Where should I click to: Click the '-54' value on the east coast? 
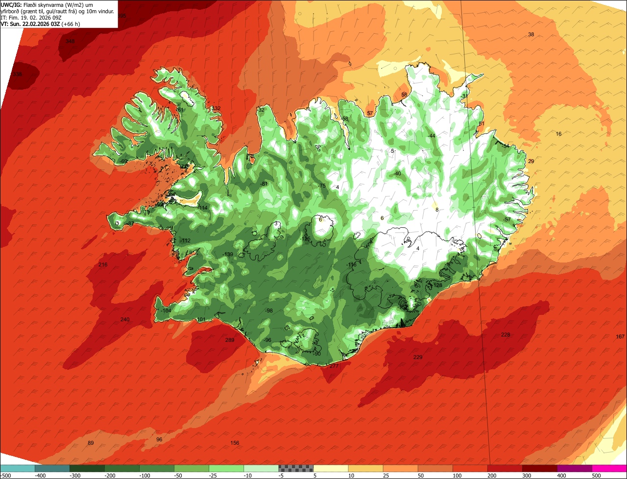(506, 146)
